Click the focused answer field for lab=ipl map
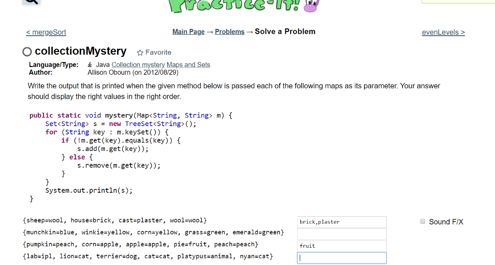This screenshot has width=495, height=265. point(342,258)
